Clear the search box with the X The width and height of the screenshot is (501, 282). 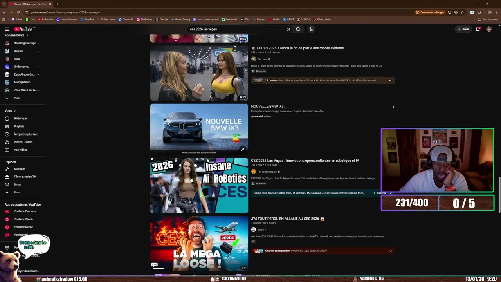tap(288, 29)
